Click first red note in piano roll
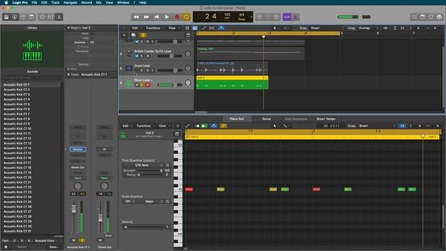Screen dimensions: 446x251 189,189
